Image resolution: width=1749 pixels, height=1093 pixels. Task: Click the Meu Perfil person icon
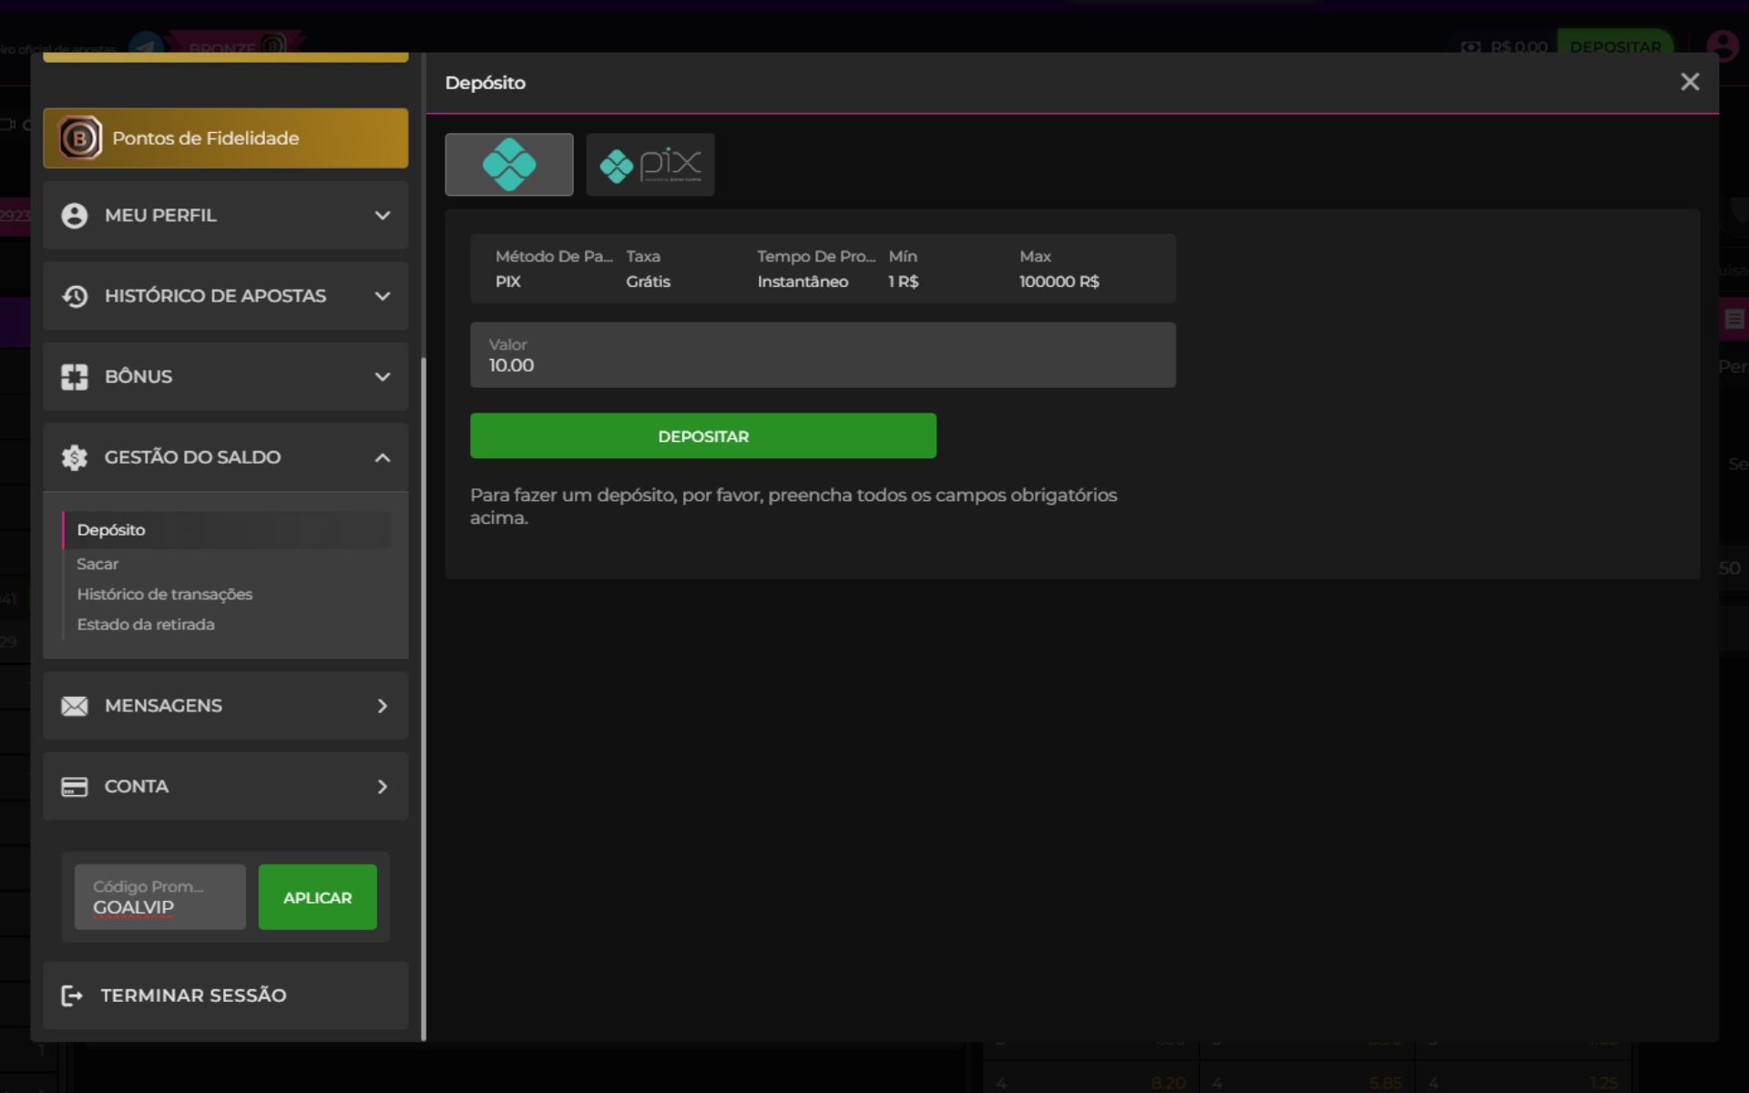pyautogui.click(x=75, y=216)
